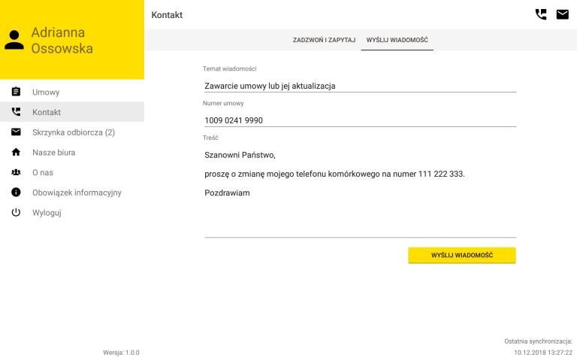This screenshot has width=577, height=361.
Task: Click into the Numer umowy field
Action: pos(360,120)
